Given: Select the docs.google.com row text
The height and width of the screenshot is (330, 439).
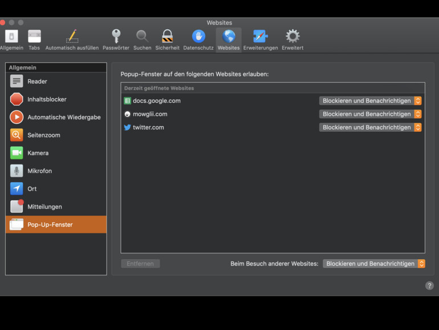Looking at the screenshot, I should click(x=157, y=100).
